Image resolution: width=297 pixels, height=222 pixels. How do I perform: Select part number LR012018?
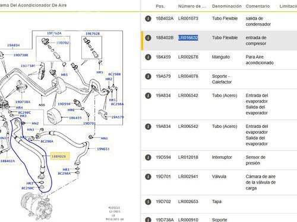(x=188, y=157)
